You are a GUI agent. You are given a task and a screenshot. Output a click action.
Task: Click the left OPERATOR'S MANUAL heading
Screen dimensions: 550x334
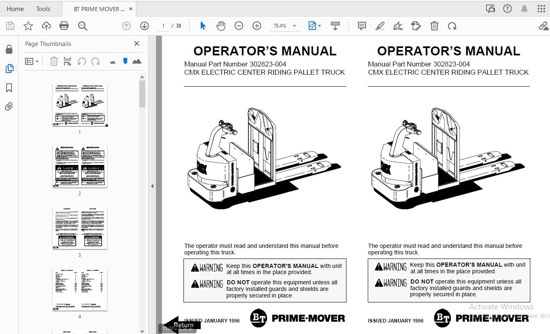coord(265,51)
